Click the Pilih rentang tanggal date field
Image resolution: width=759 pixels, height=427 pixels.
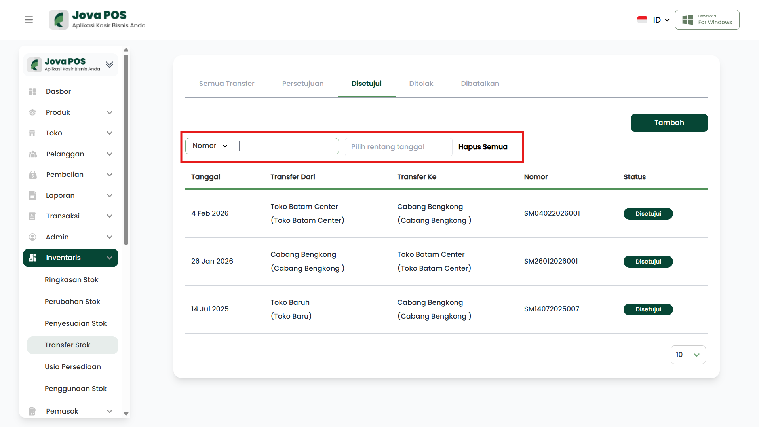398,147
